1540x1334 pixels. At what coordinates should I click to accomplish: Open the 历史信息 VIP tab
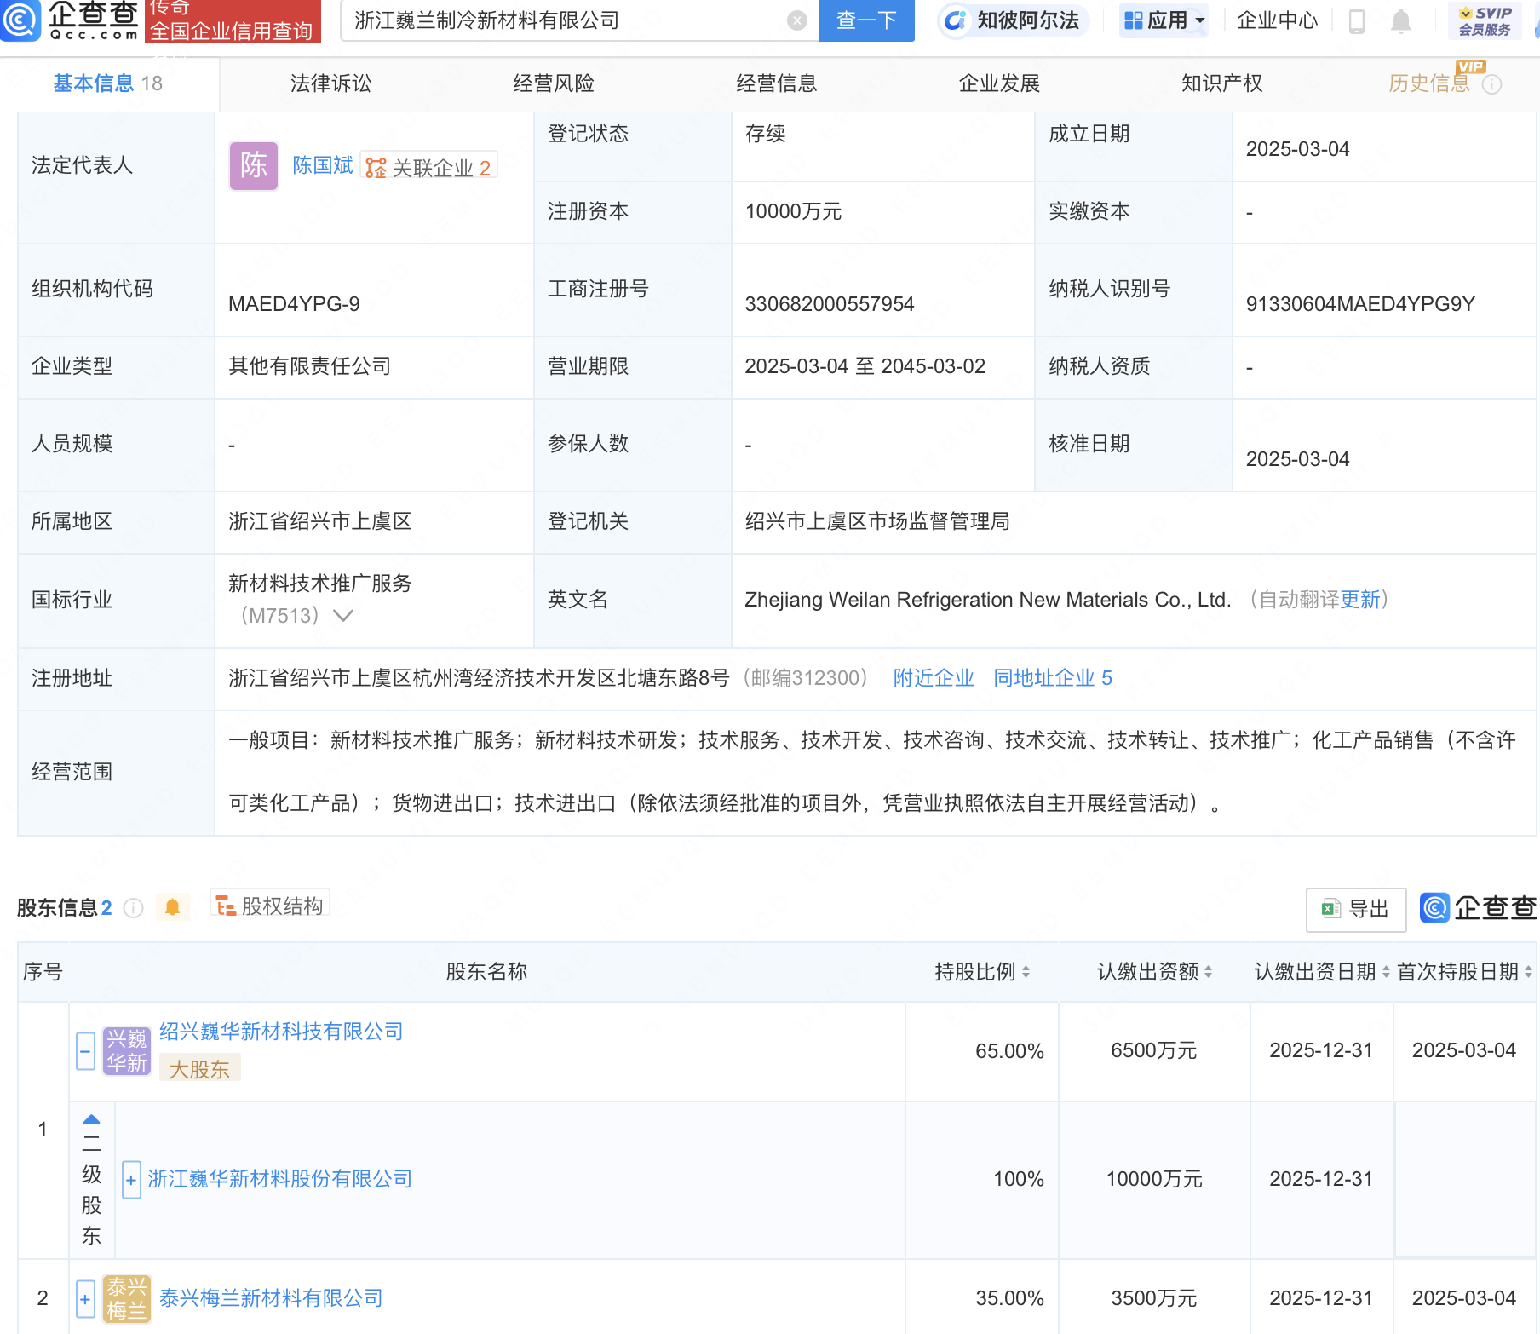pyautogui.click(x=1429, y=83)
